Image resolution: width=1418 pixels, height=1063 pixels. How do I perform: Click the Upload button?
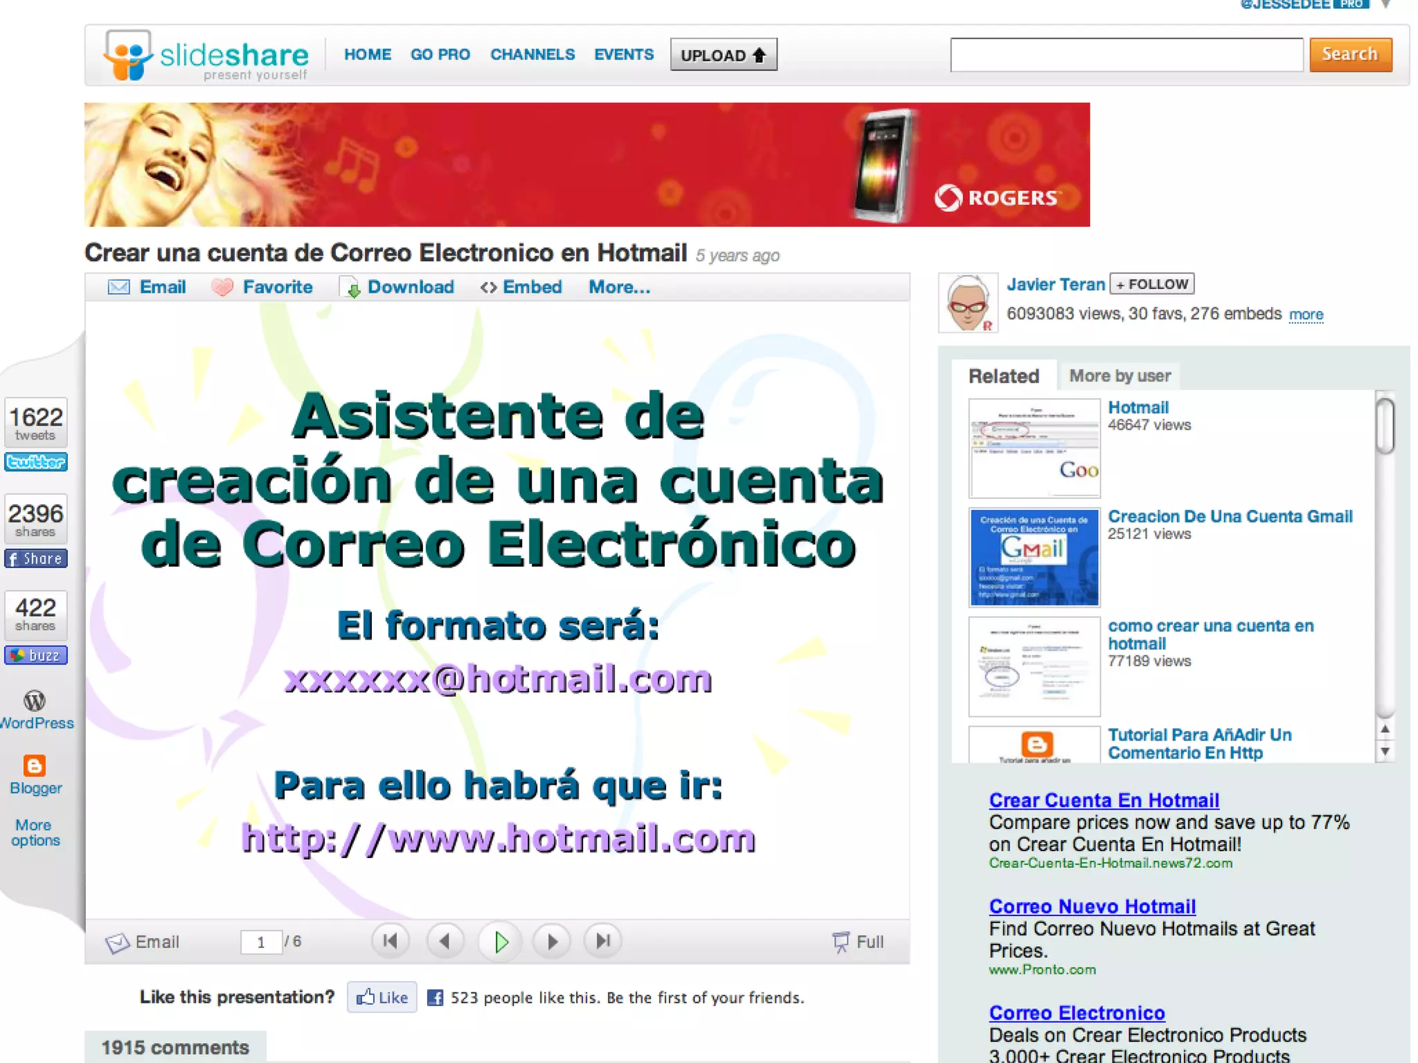pos(724,55)
